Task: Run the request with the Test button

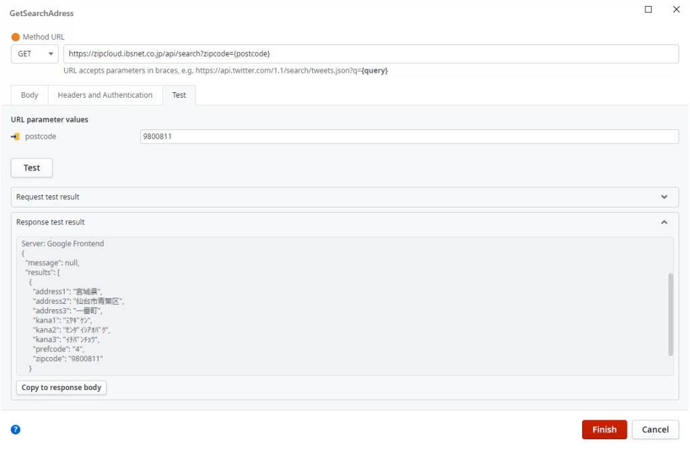Action: [x=32, y=168]
